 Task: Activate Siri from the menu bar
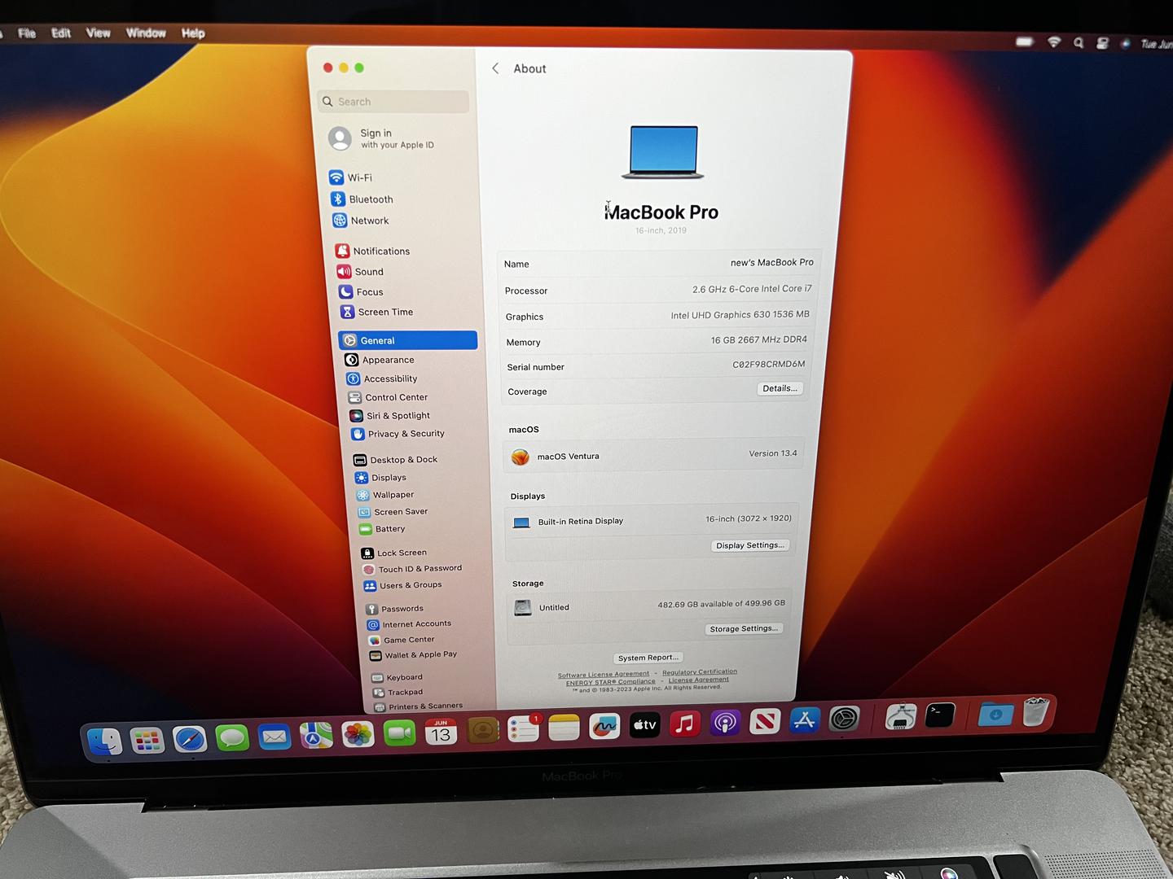coord(1125,44)
